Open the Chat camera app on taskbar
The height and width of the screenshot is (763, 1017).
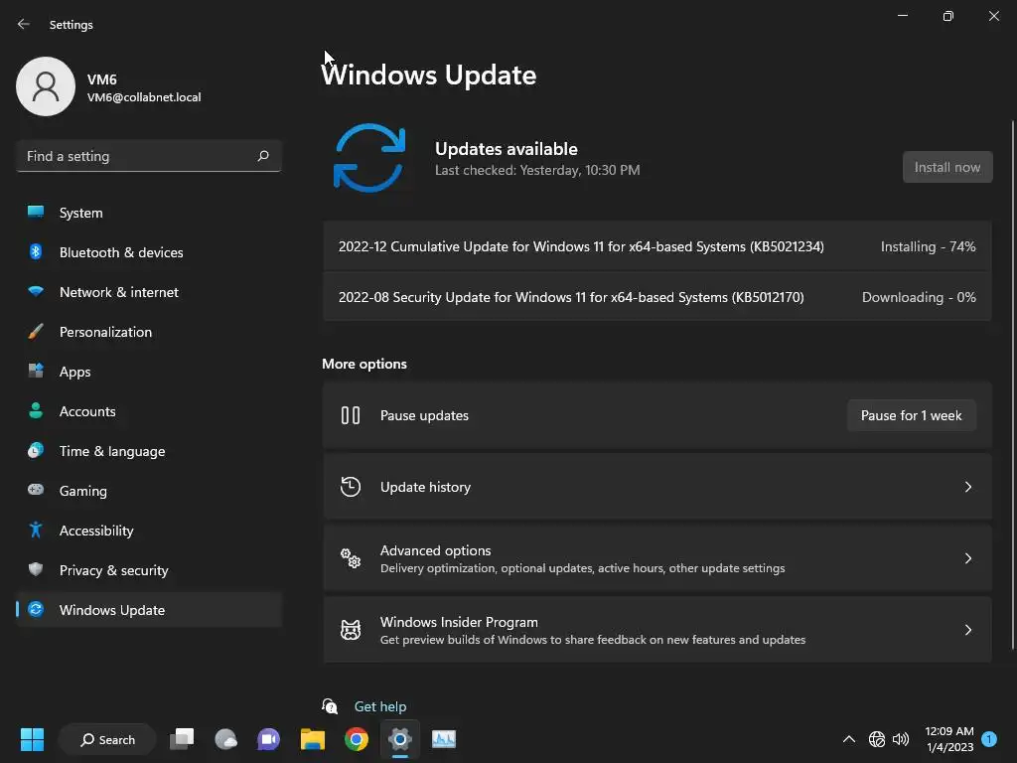point(268,739)
